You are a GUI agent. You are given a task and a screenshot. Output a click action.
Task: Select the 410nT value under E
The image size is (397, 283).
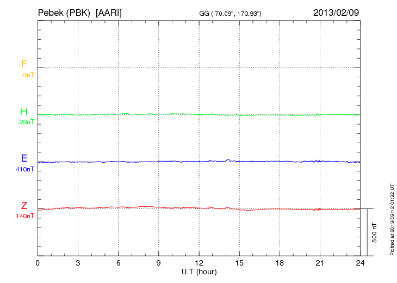click(25, 169)
